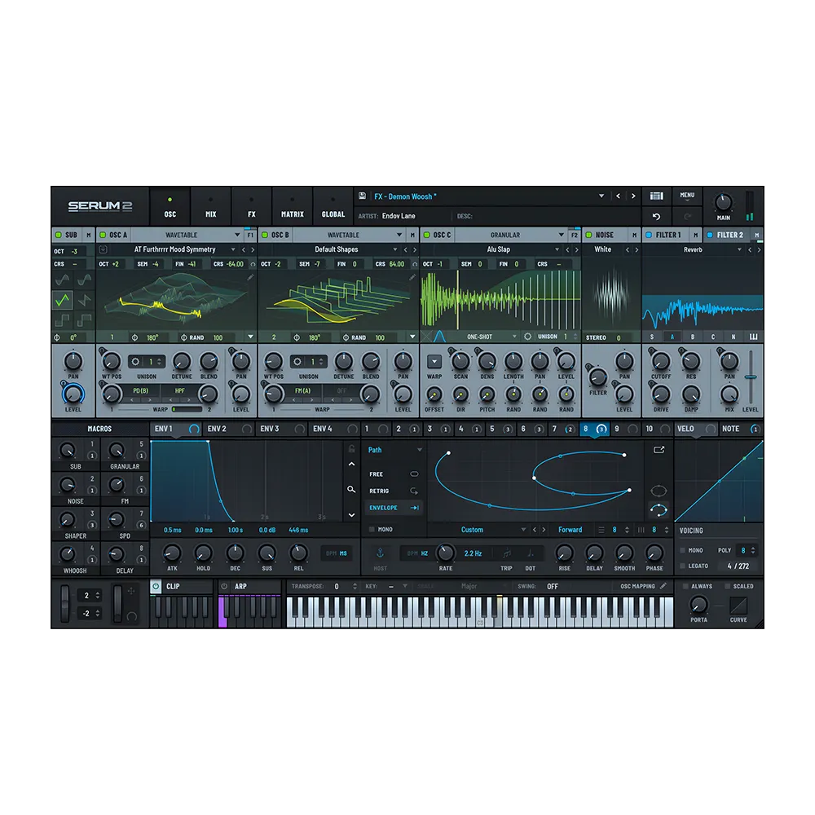
Task: Click the OSC A wavetable edit pencil
Action: click(x=250, y=278)
